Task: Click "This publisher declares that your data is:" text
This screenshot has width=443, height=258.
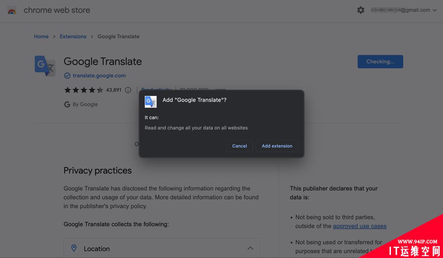Action: tap(334, 193)
